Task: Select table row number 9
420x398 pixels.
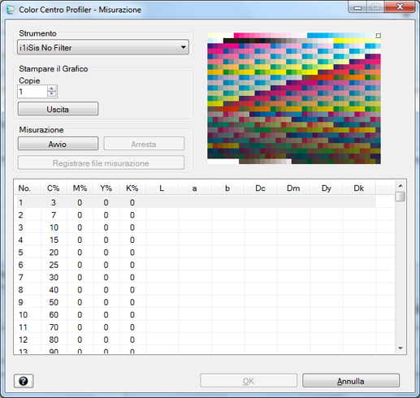Action: 195,302
